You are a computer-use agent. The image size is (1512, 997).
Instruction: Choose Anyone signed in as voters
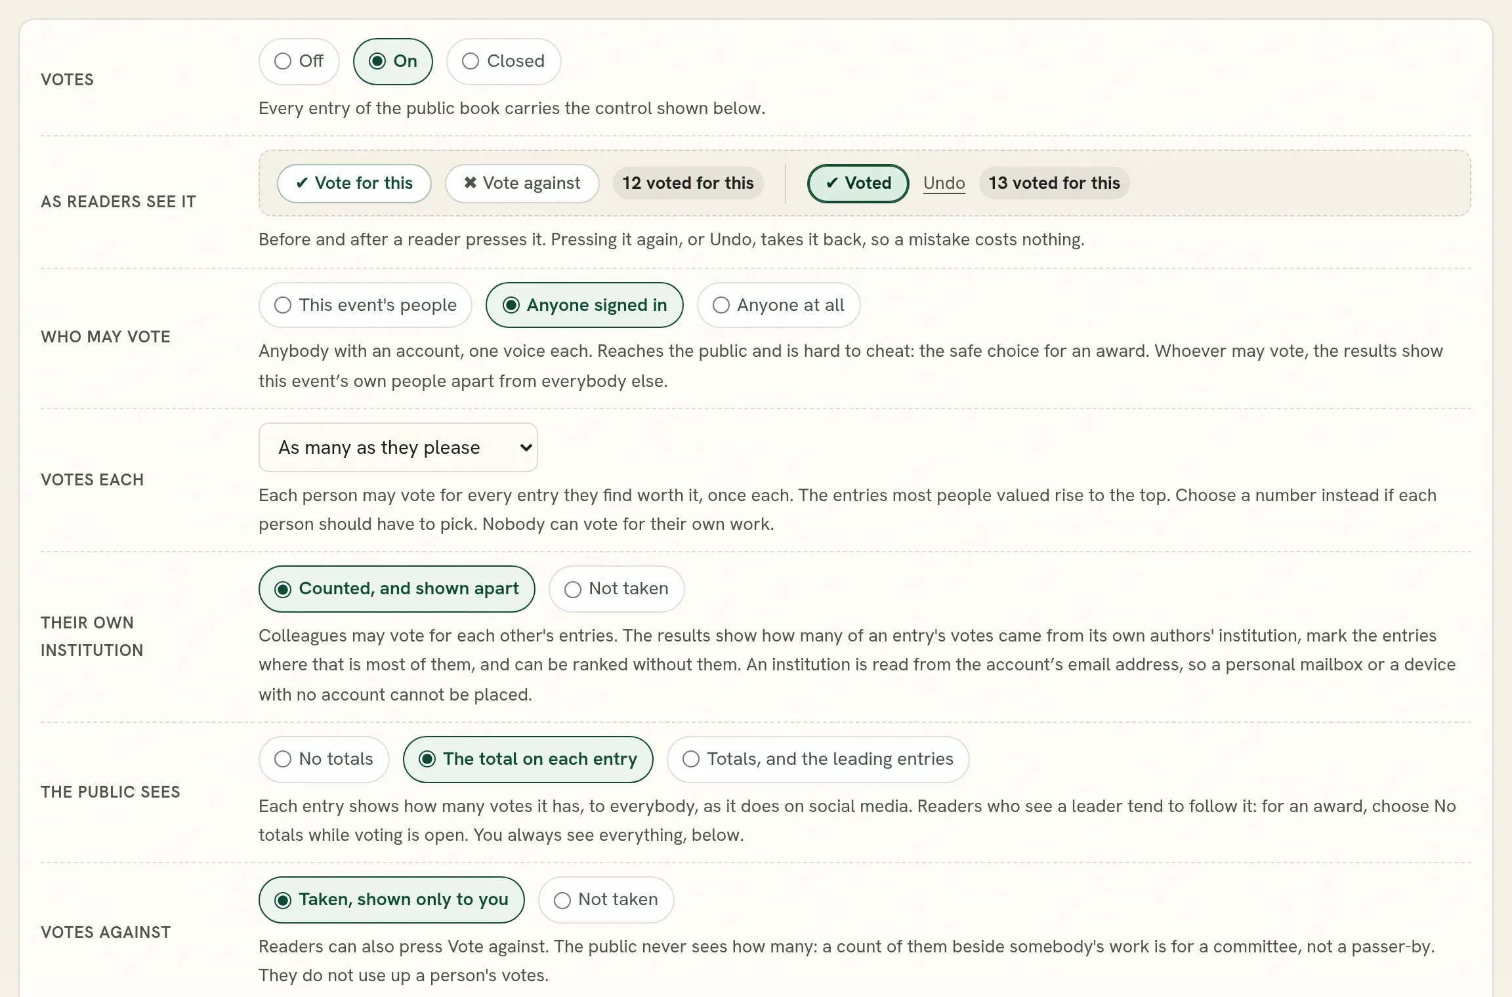coord(585,306)
